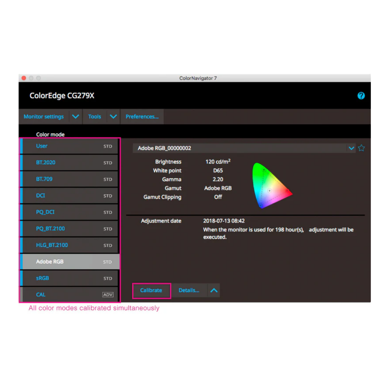Open the Details view
This screenshot has height=389, width=390.
coord(189,290)
